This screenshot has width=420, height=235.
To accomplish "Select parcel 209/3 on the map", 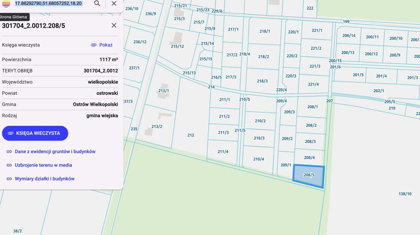I will [x=289, y=112].
